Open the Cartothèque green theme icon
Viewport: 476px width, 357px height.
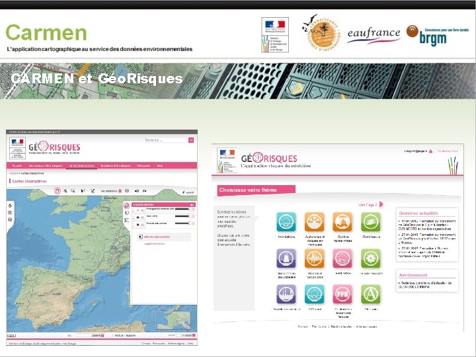pyautogui.click(x=371, y=222)
